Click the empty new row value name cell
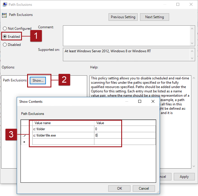Screen dimensions: 198x196 (63, 142)
